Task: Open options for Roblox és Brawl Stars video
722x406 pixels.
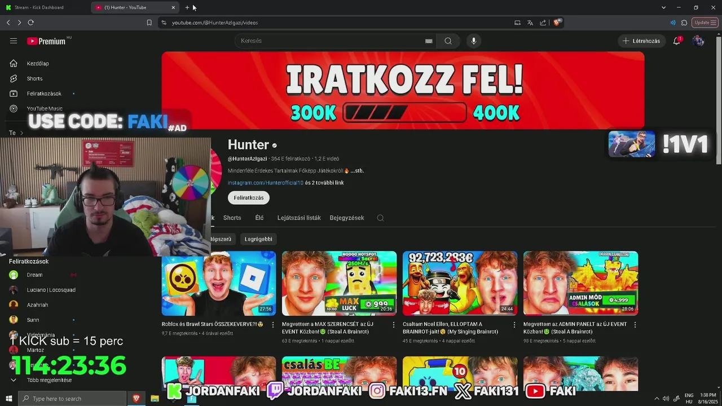Action: (x=273, y=325)
